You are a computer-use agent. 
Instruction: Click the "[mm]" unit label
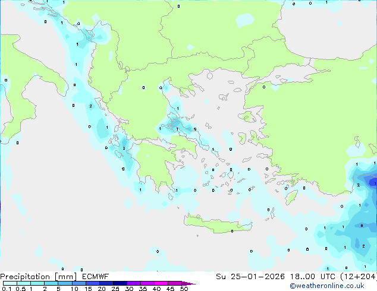(65, 277)
